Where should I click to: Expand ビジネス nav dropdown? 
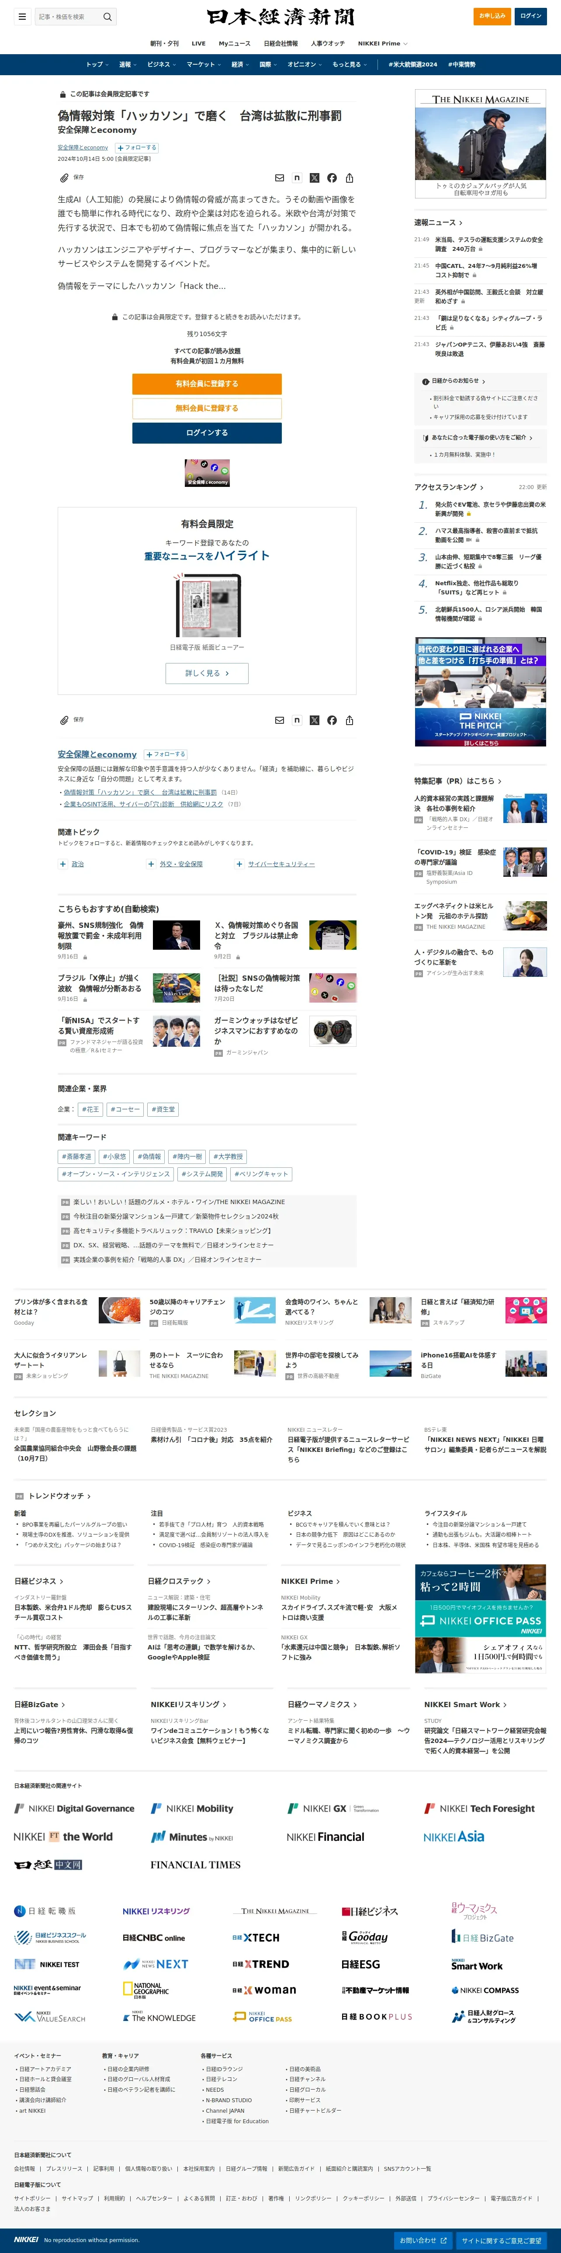pyautogui.click(x=162, y=64)
